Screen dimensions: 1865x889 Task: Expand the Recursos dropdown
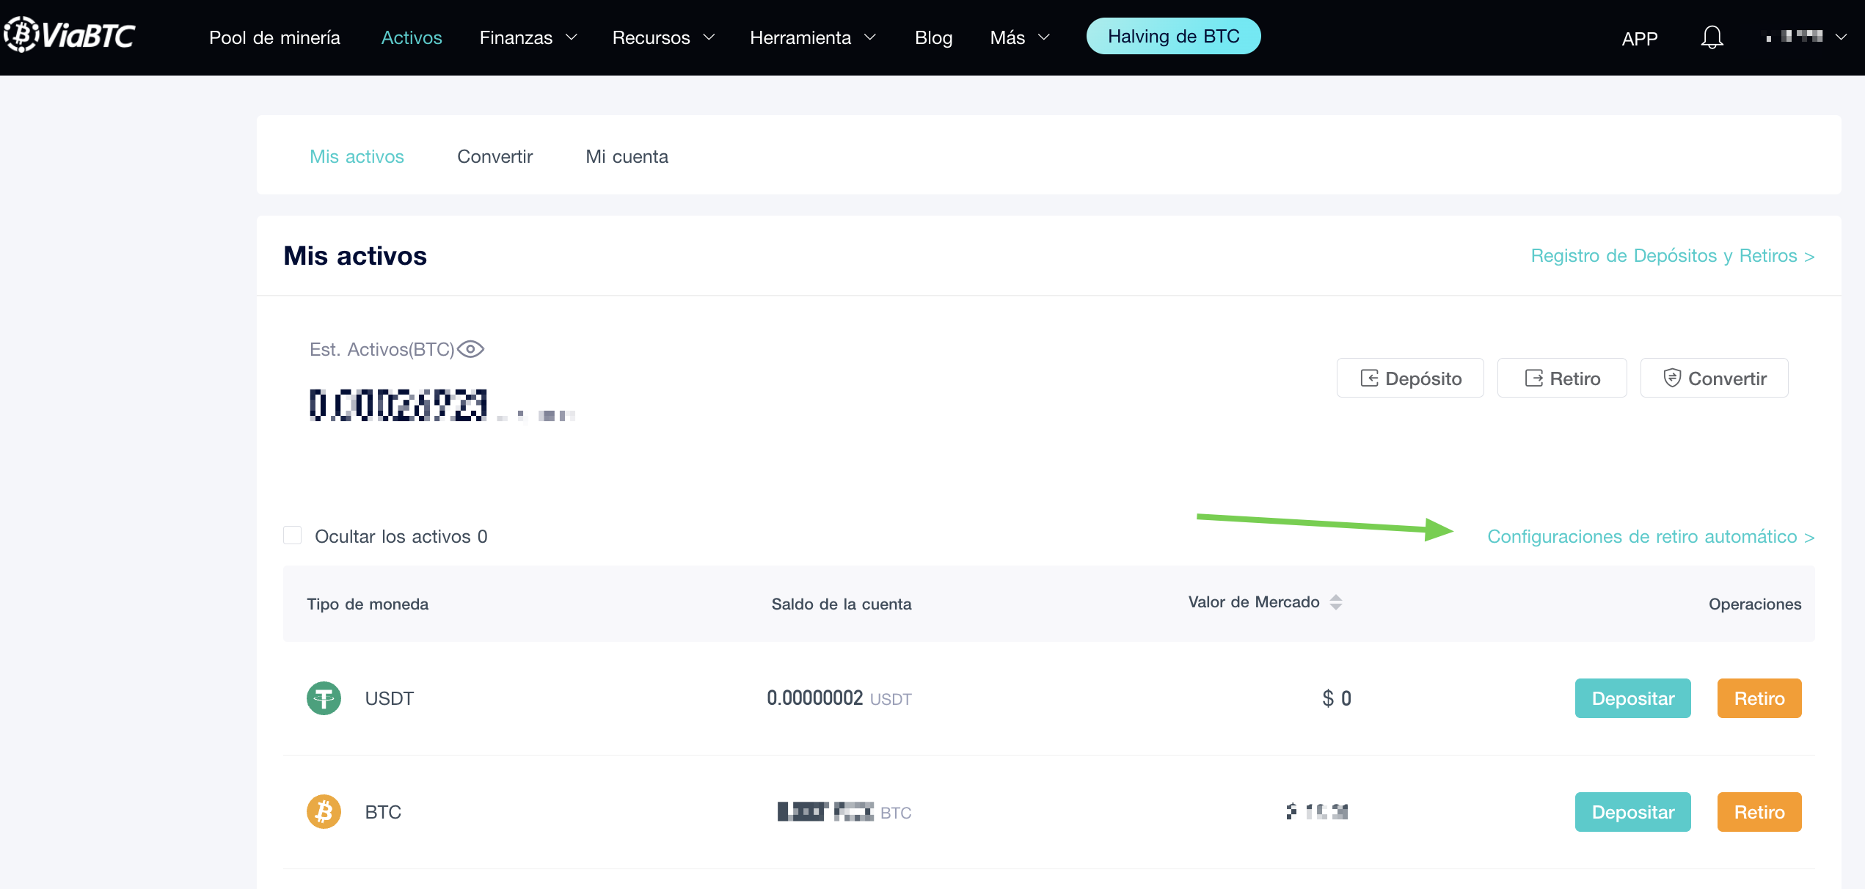tap(663, 37)
